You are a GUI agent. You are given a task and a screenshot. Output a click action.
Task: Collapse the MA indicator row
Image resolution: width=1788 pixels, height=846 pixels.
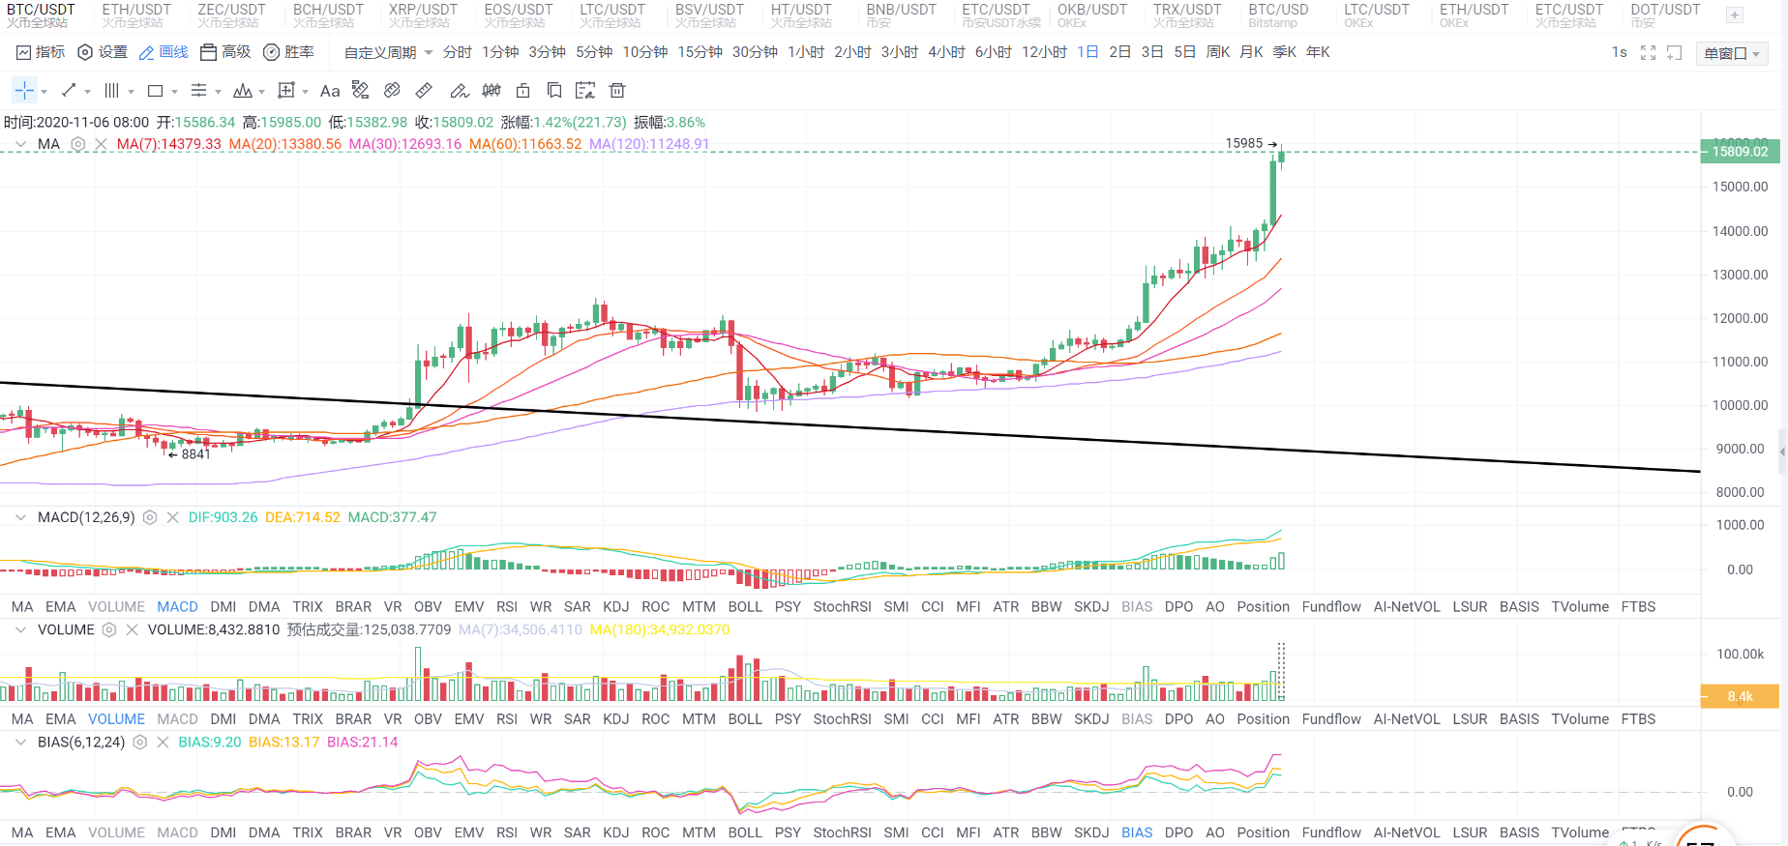[20, 144]
